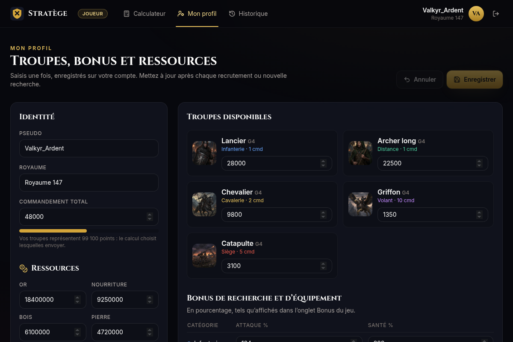Click the Chevalier troop name

tap(237, 192)
